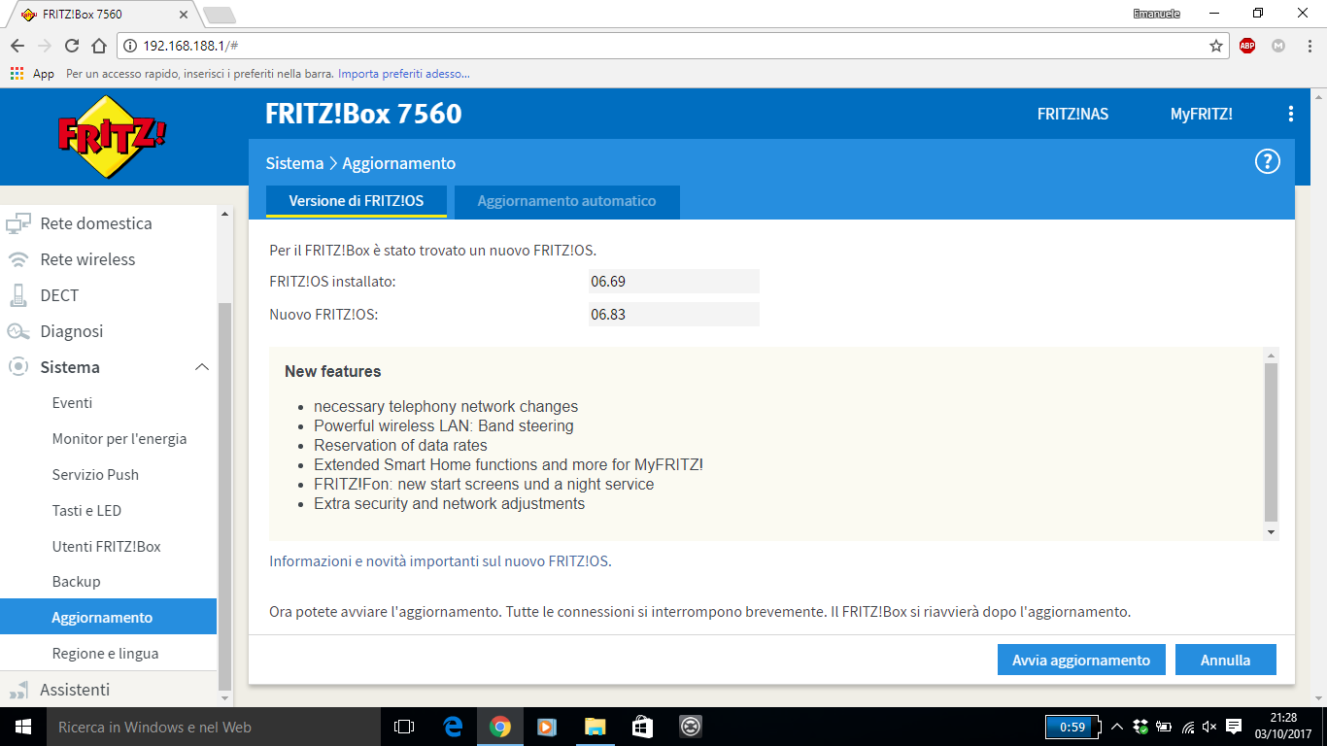Switch to Google Chrome on the taskbar
The image size is (1327, 746).
click(x=500, y=727)
